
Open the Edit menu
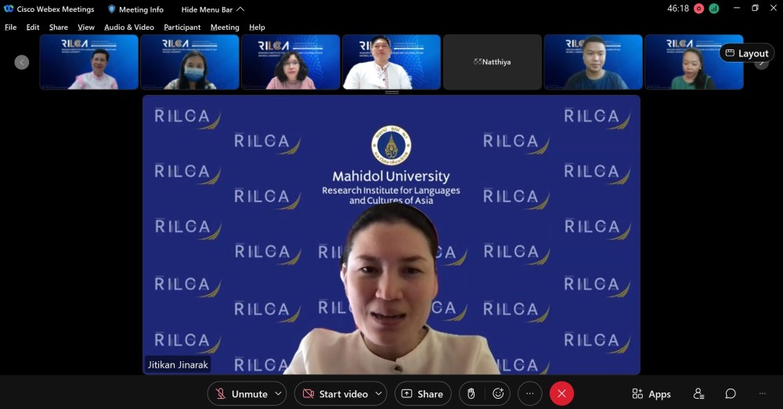tap(33, 27)
